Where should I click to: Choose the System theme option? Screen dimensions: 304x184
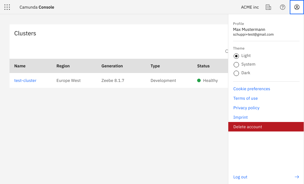click(x=236, y=64)
